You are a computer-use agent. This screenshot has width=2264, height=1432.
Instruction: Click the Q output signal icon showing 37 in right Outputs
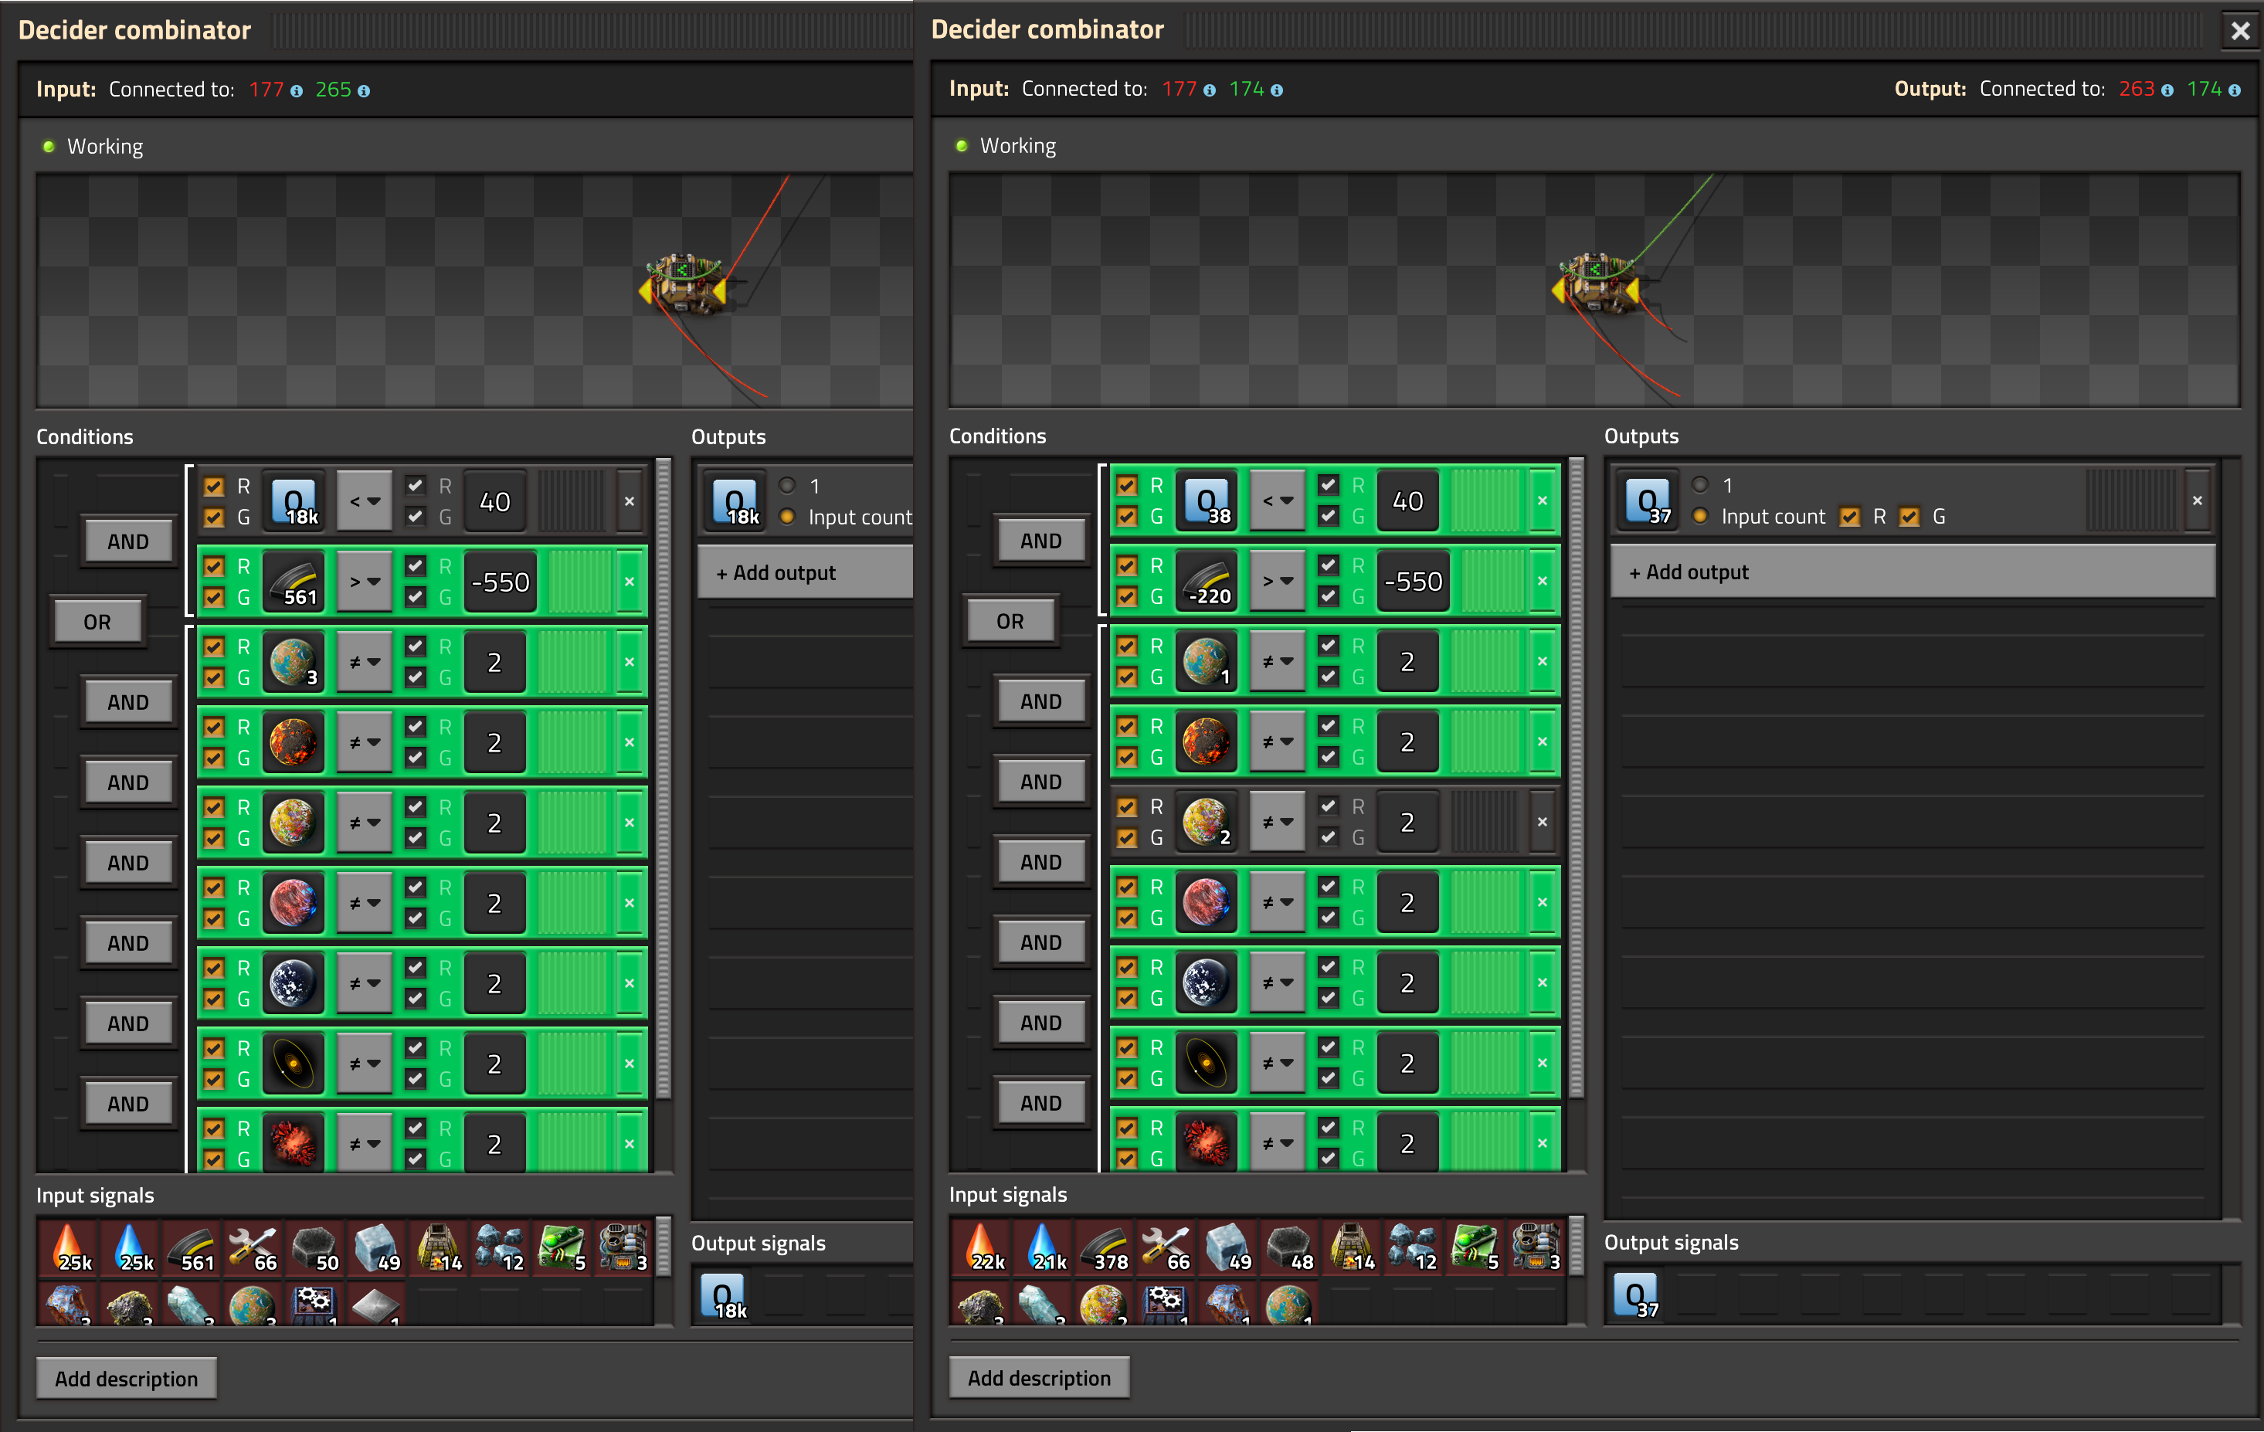tap(1648, 501)
